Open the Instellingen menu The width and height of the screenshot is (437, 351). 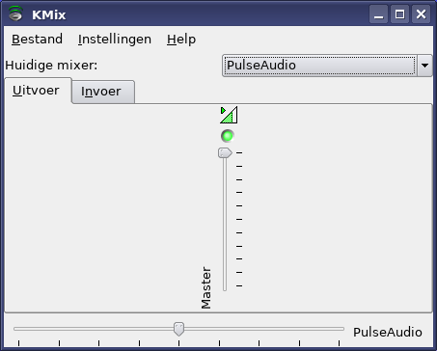click(x=115, y=40)
